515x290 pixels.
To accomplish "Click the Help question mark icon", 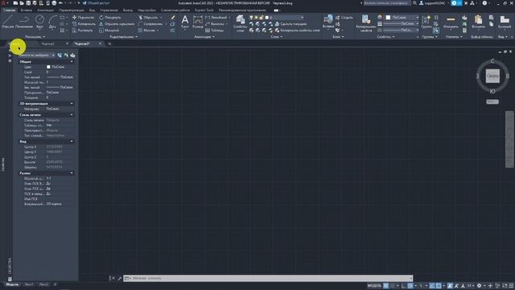I will 484,3.
